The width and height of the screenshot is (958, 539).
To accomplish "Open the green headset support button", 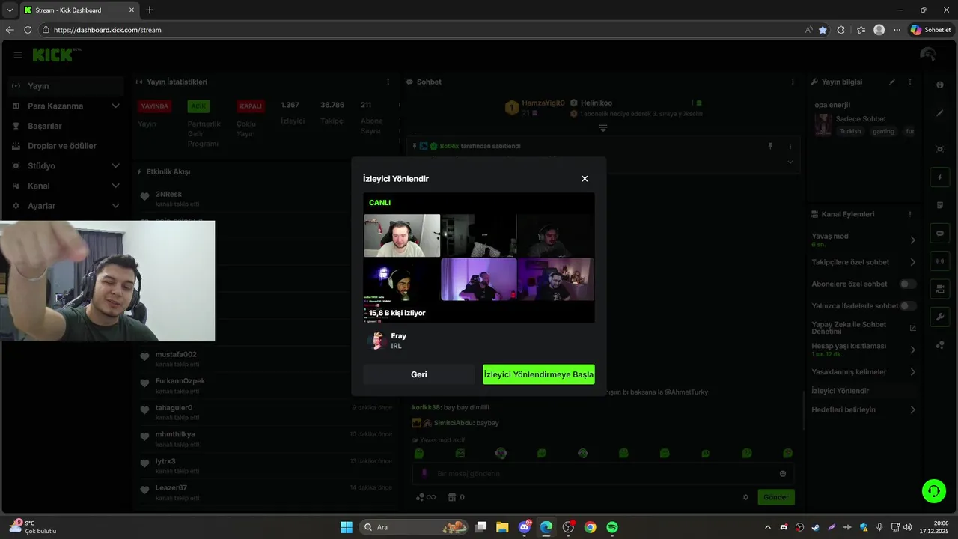I will 933,491.
